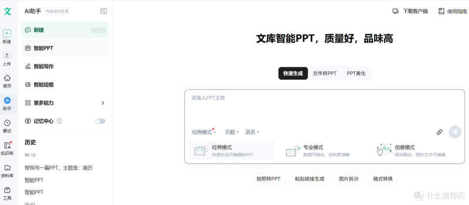This screenshot has height=205, width=469.
Task: Collapse the AI助手 sidebar panel icon
Action: pyautogui.click(x=103, y=11)
